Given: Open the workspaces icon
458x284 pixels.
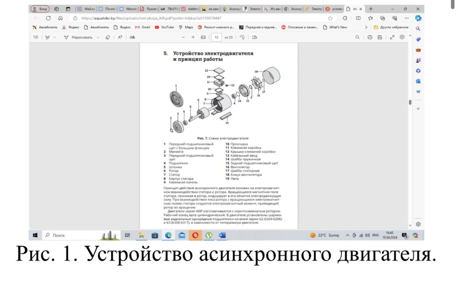Looking at the screenshot, I should [x=57, y=9].
